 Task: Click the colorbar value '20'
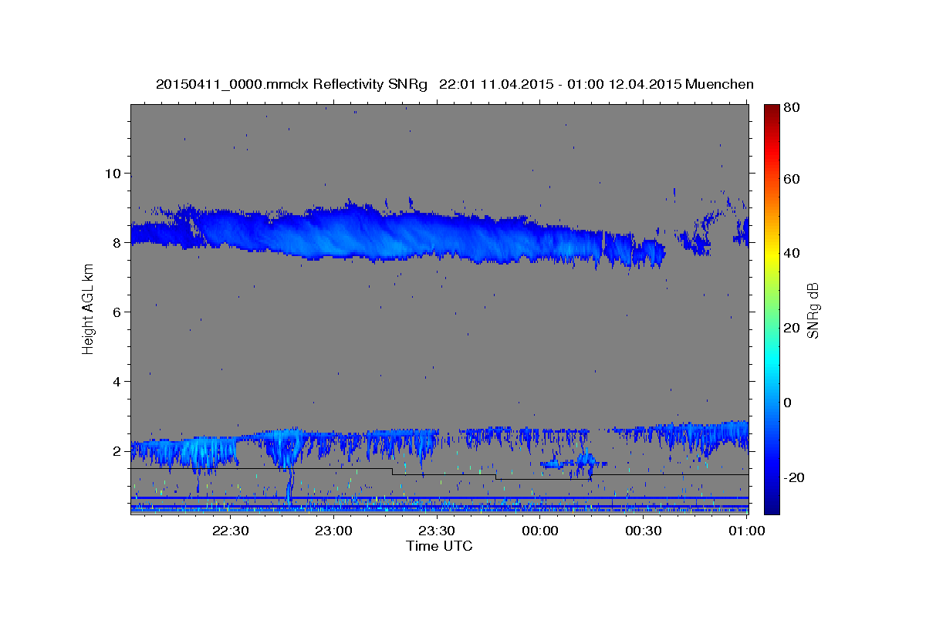coord(791,328)
